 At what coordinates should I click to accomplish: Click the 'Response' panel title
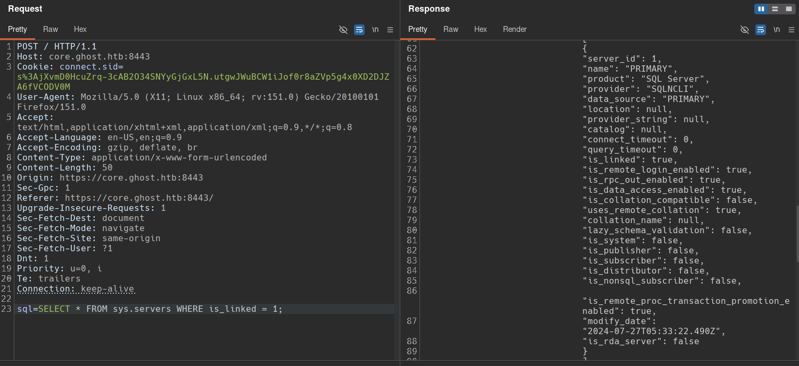(429, 9)
